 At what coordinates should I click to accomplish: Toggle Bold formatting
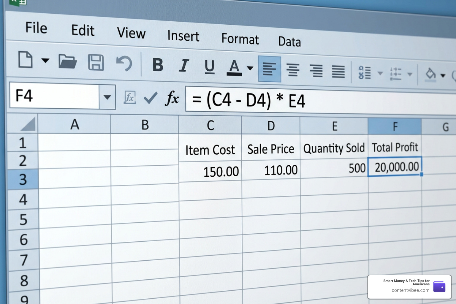158,65
